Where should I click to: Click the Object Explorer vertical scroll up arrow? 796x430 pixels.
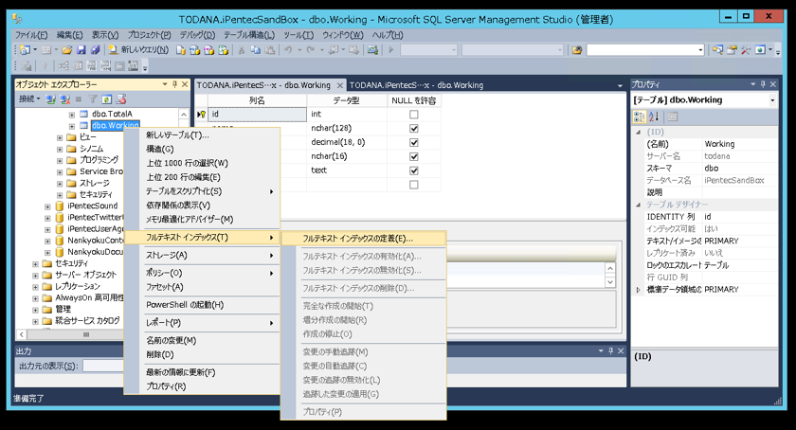coord(184,115)
